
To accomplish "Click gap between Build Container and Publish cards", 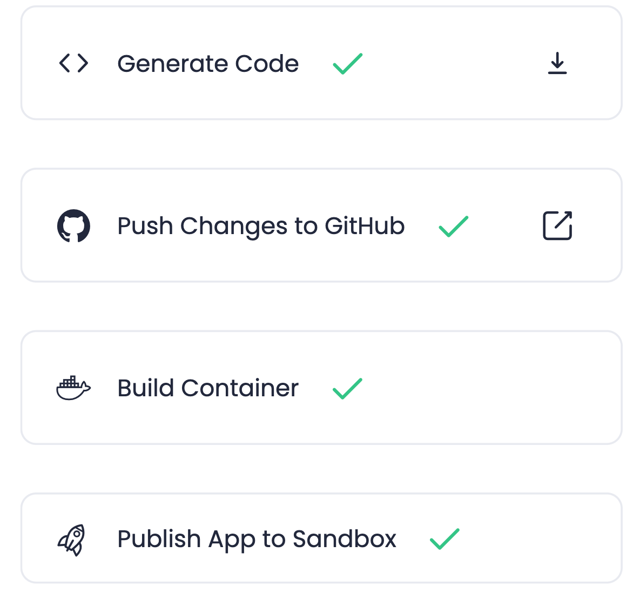I will [x=321, y=468].
